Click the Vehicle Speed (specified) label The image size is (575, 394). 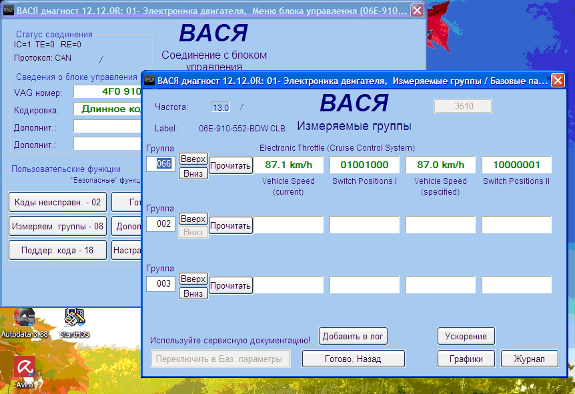[440, 186]
